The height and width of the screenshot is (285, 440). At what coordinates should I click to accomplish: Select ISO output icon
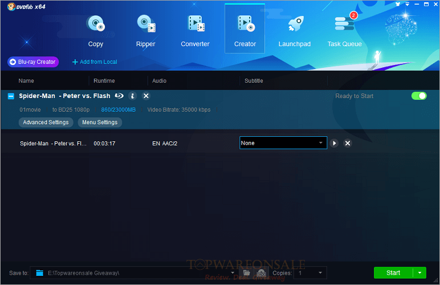261,273
